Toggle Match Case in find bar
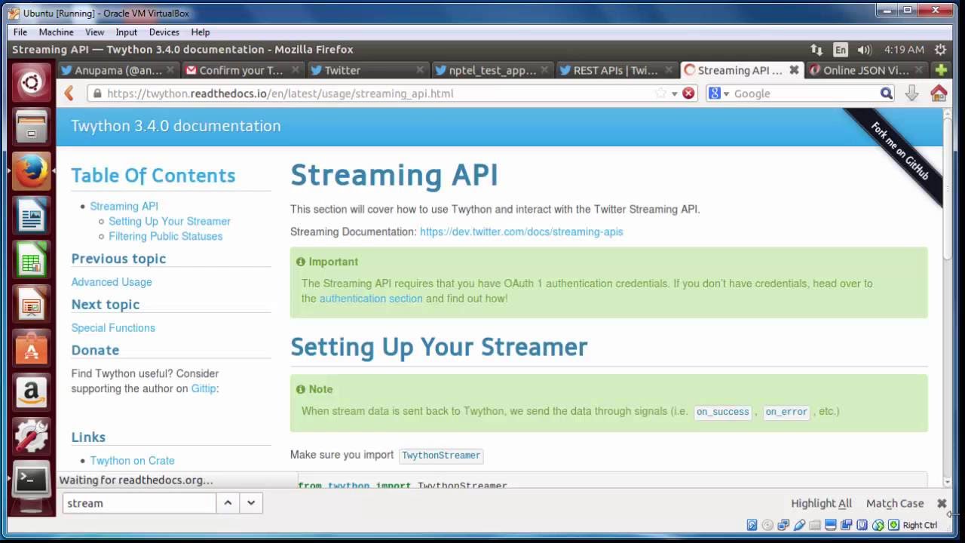 (895, 503)
